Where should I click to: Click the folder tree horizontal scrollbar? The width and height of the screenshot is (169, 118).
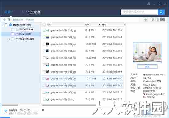click(x=10, y=105)
